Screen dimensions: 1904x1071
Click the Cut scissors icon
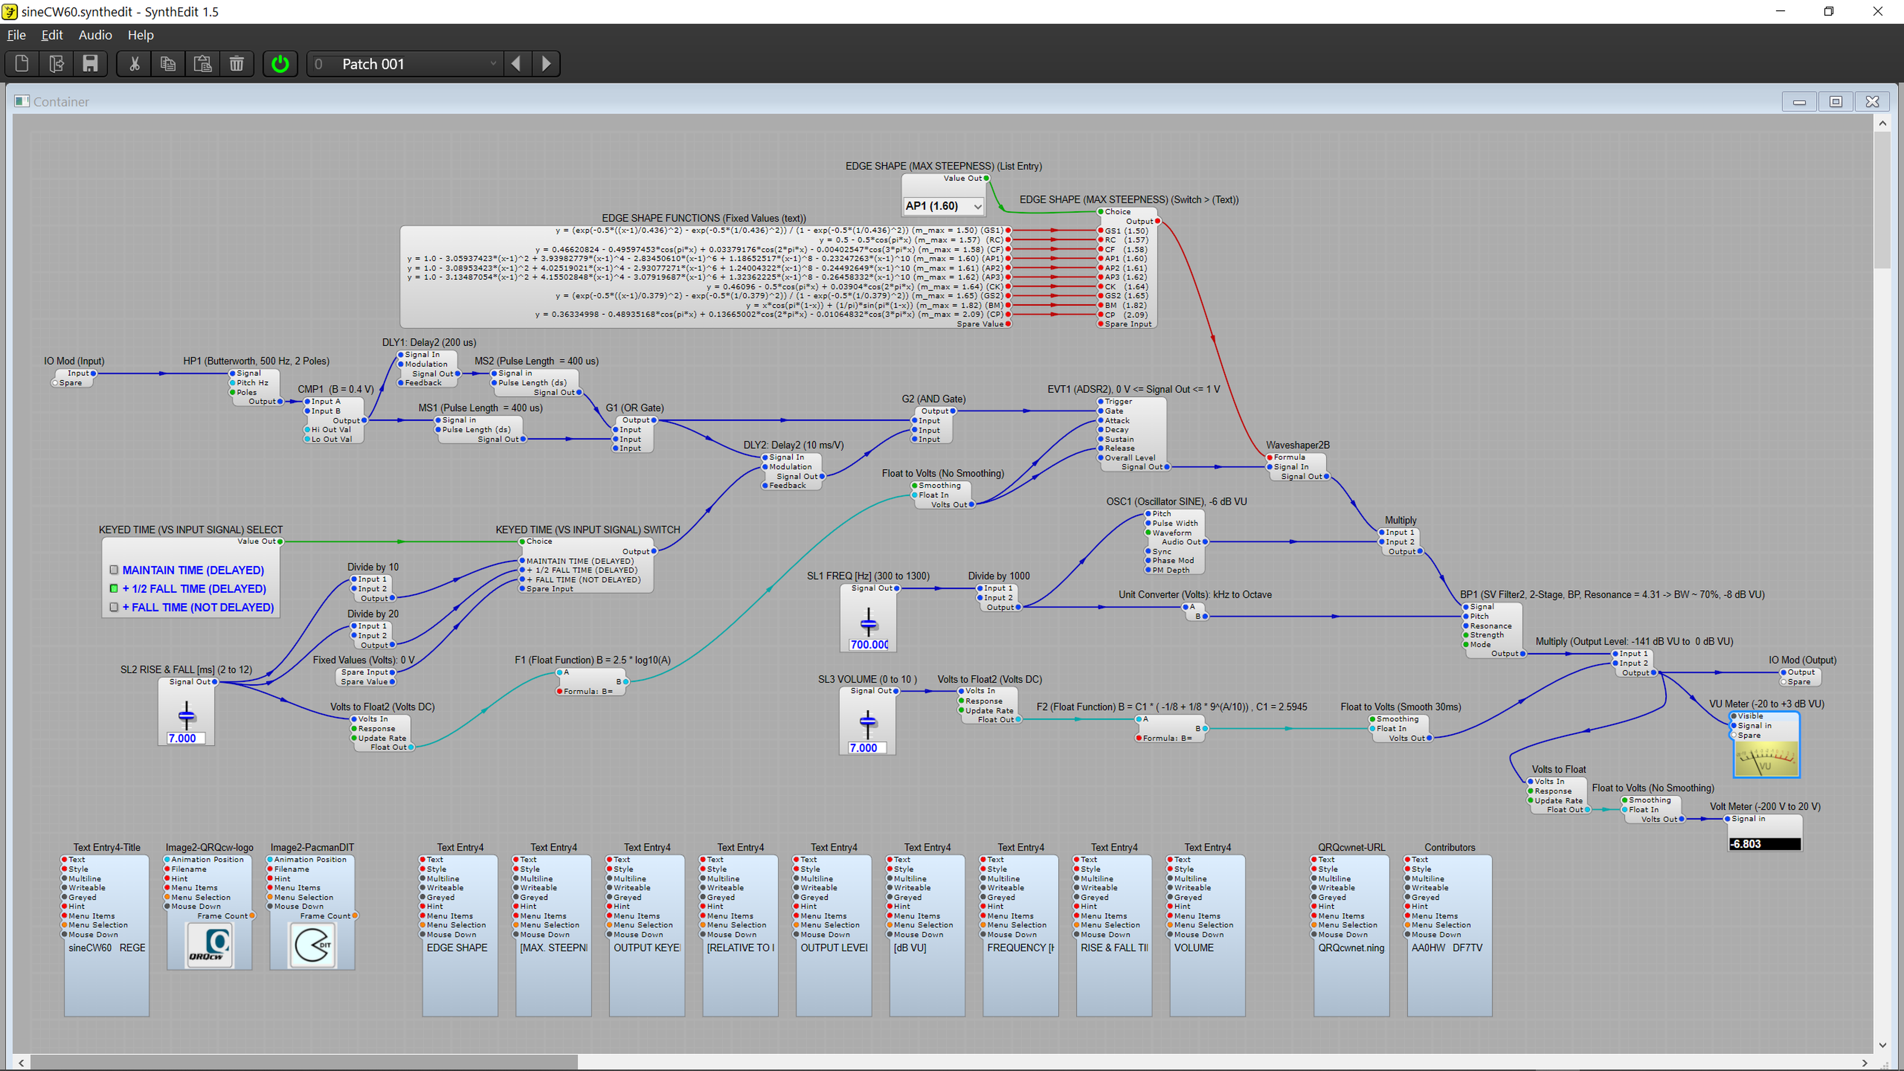[134, 64]
